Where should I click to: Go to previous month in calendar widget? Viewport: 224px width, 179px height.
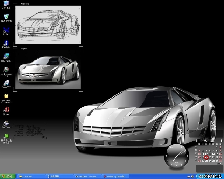[x=196, y=141]
